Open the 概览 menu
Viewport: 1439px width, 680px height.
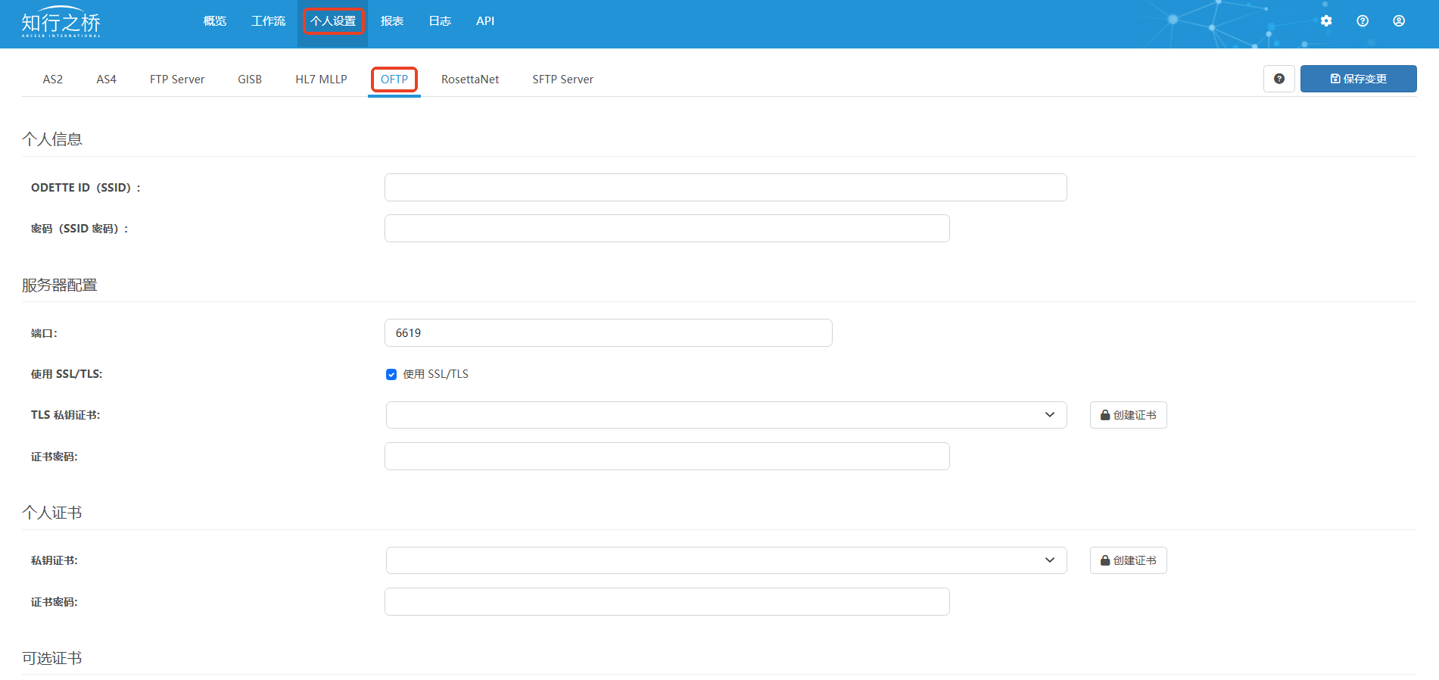pos(215,21)
